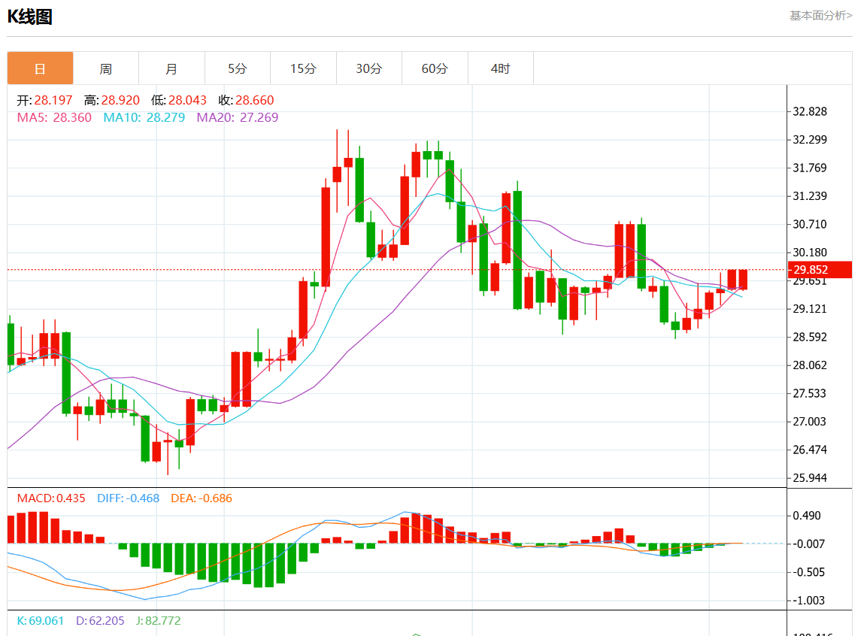
Task: Select the 日 daily chart tab
Action: pos(41,68)
